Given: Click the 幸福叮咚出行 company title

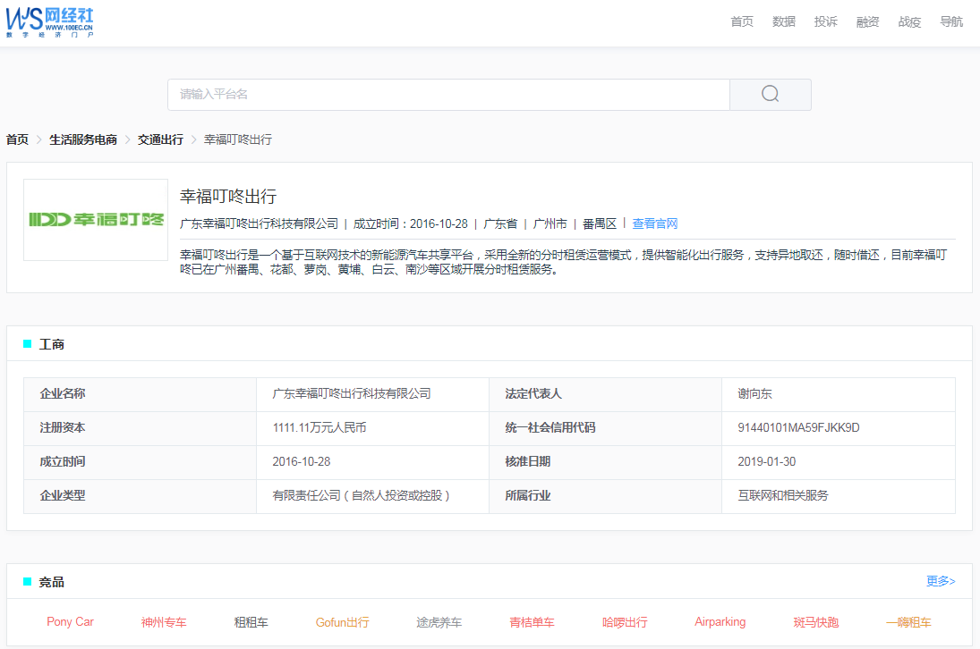Looking at the screenshot, I should point(228,197).
